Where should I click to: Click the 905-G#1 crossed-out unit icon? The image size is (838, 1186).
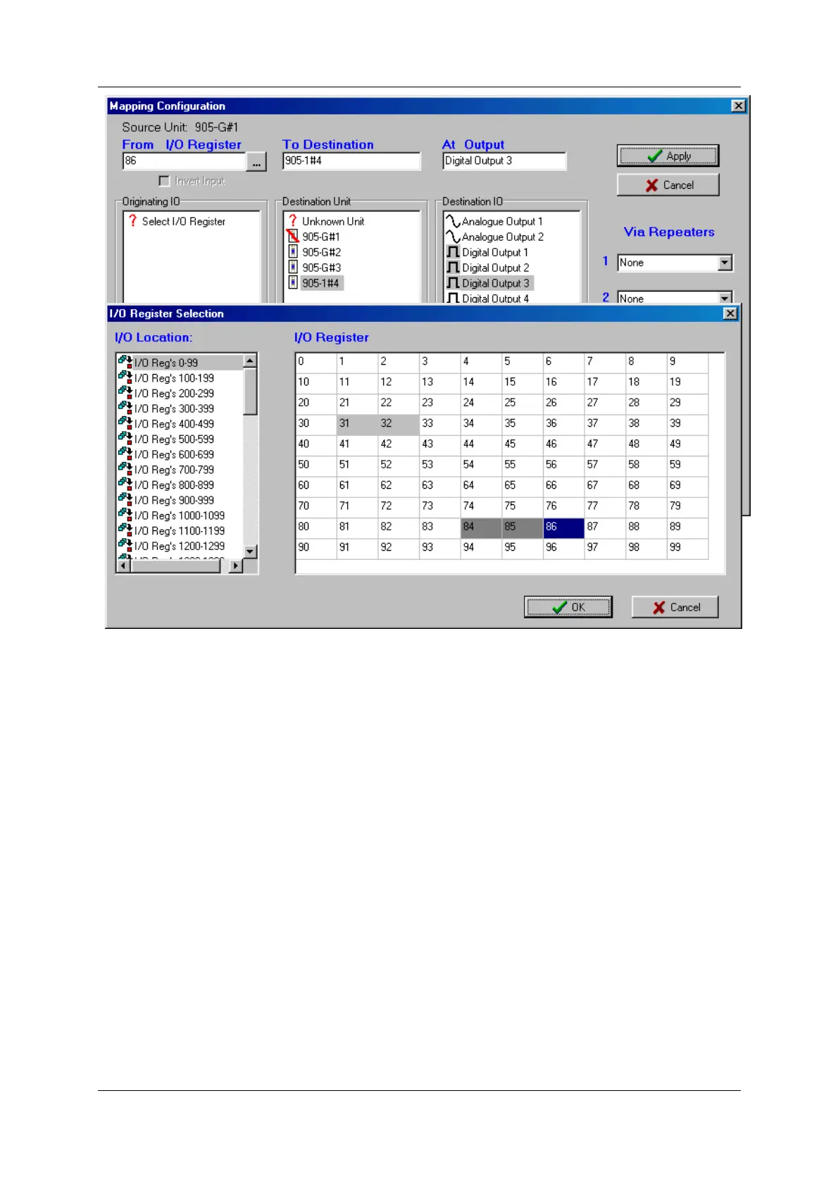[293, 237]
